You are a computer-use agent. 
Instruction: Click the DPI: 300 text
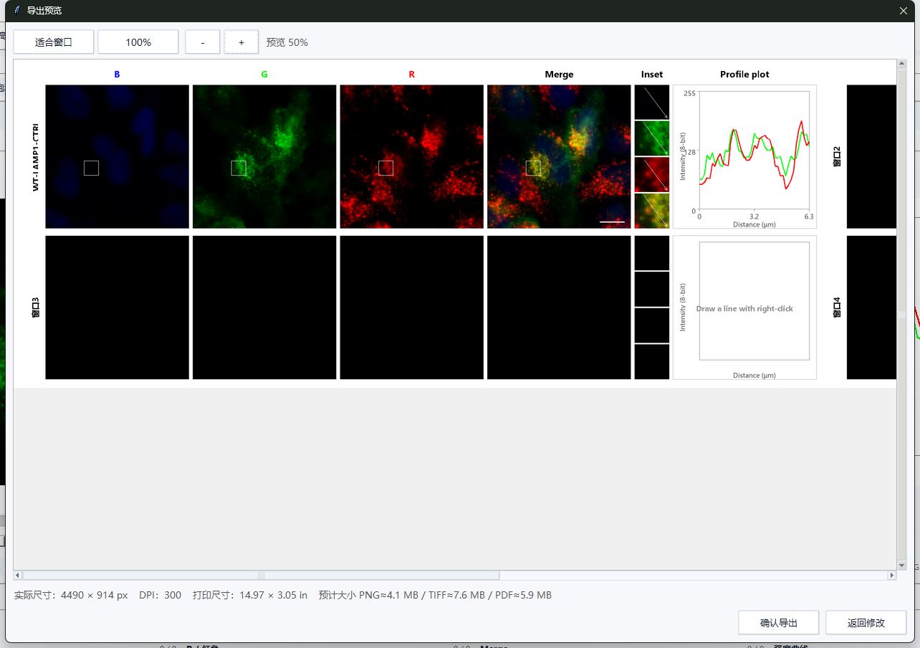(x=160, y=595)
